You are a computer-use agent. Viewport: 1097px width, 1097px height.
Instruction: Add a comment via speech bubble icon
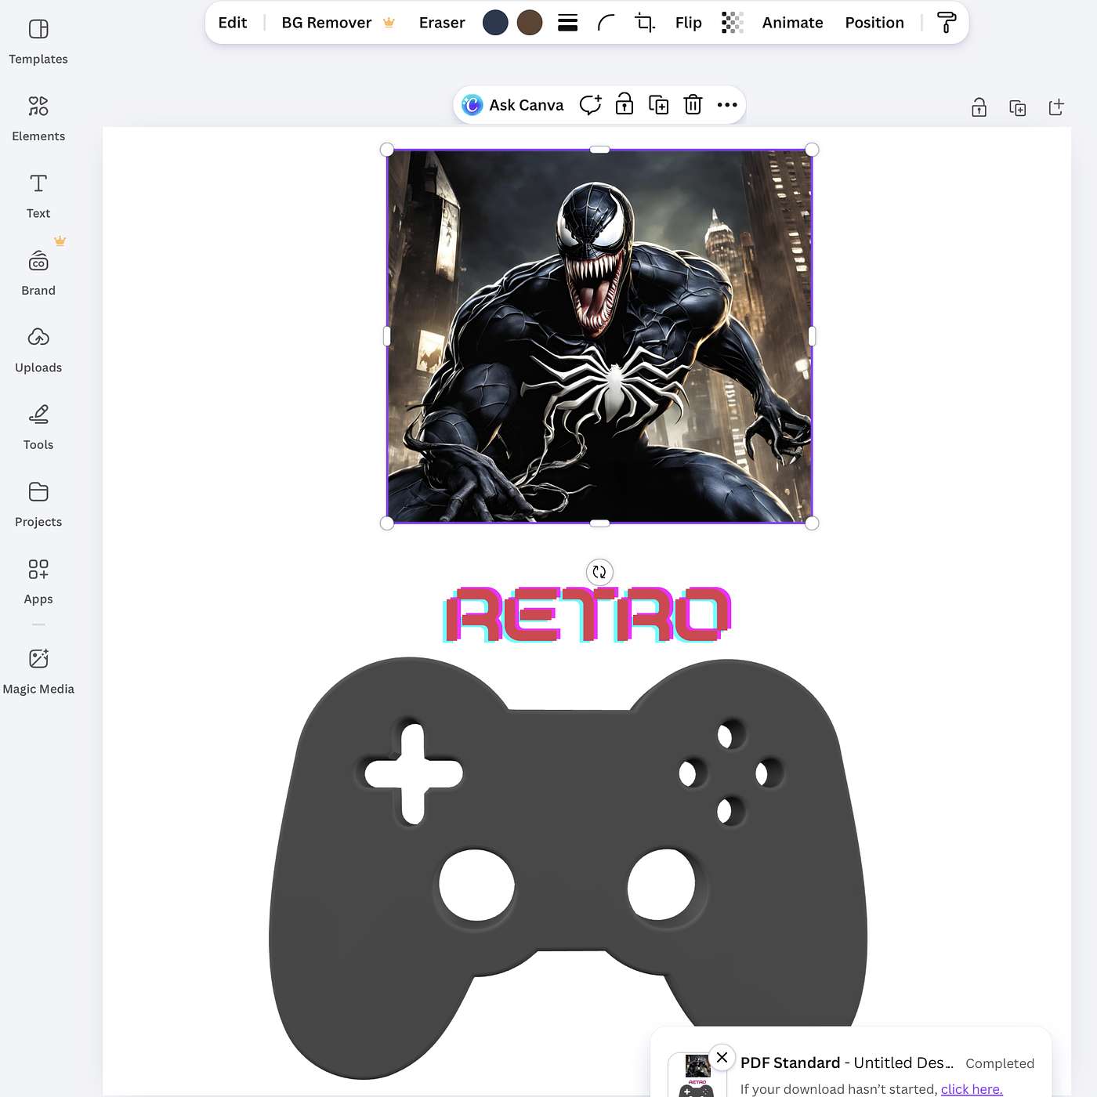pos(590,105)
